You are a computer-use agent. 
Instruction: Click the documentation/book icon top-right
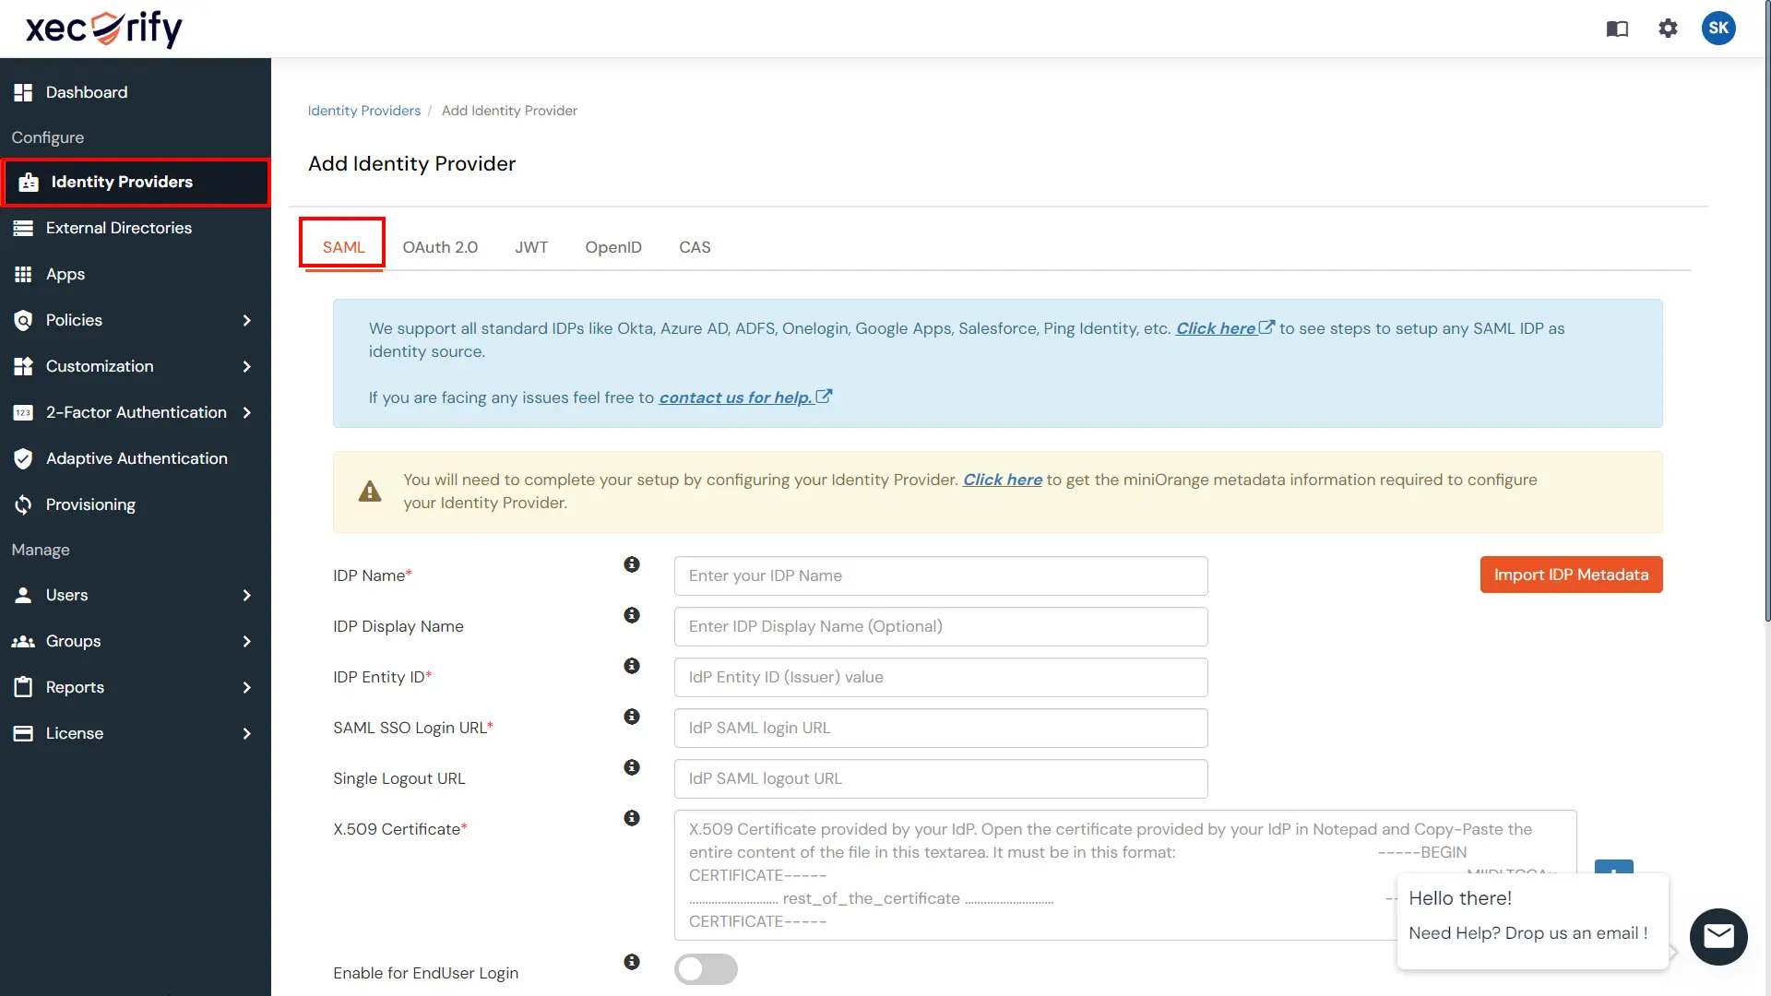pyautogui.click(x=1618, y=27)
